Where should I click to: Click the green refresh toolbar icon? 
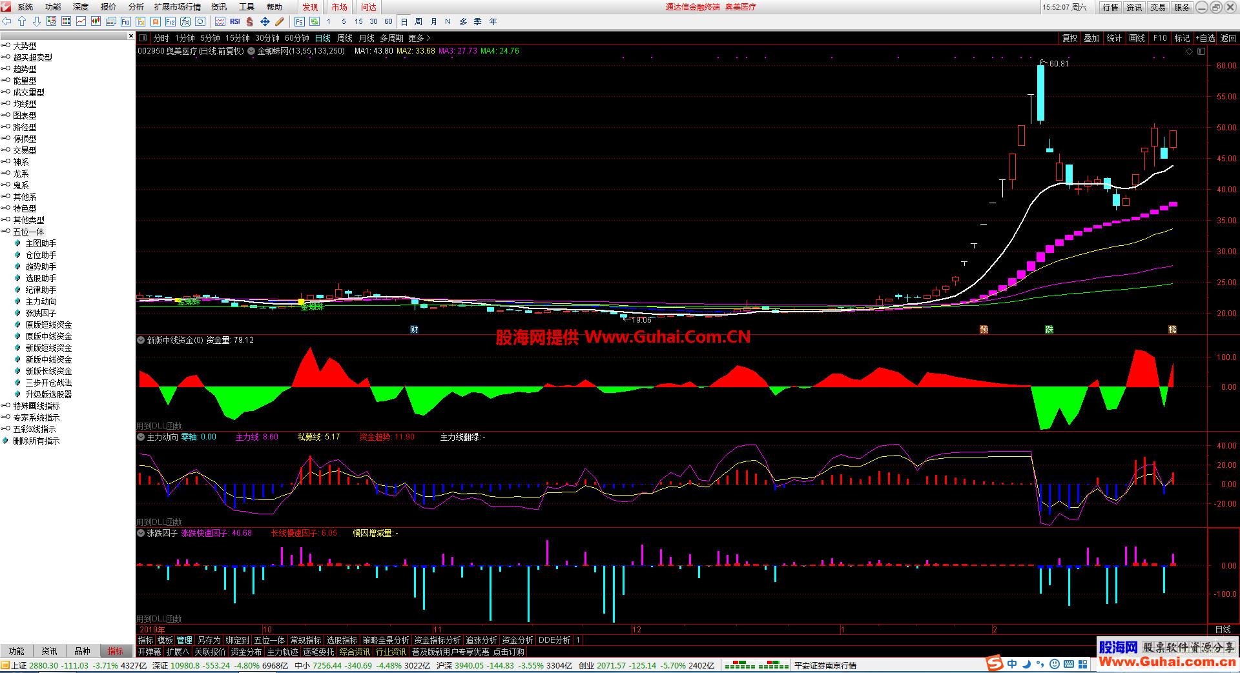[315, 21]
